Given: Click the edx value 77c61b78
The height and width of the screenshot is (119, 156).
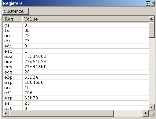Looking at the screenshot, I should click(x=35, y=61).
